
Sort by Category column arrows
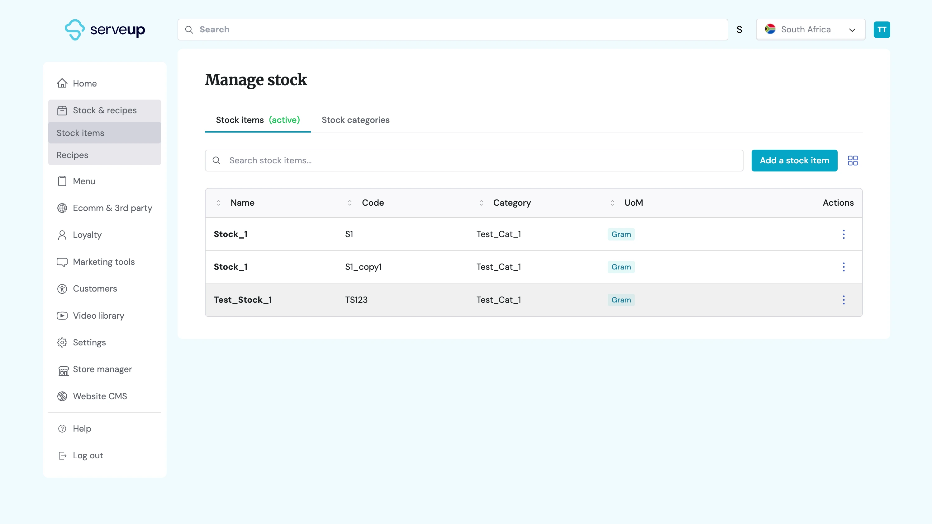click(x=481, y=203)
